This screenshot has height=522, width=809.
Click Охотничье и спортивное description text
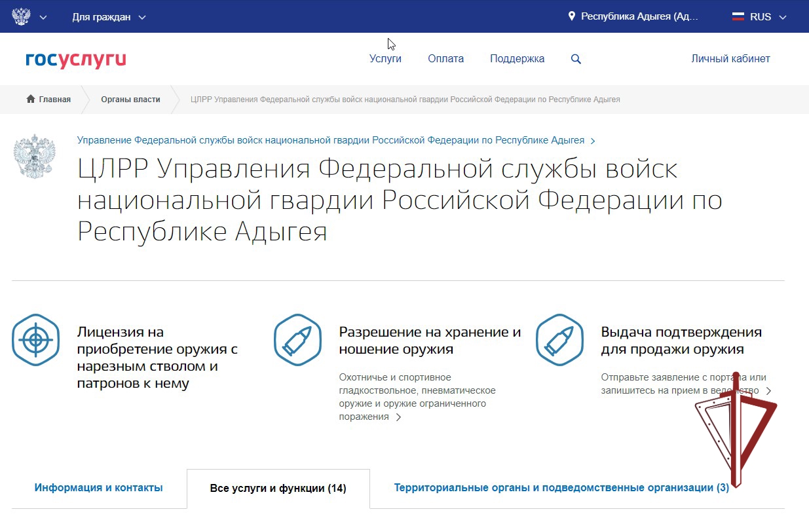point(417,397)
